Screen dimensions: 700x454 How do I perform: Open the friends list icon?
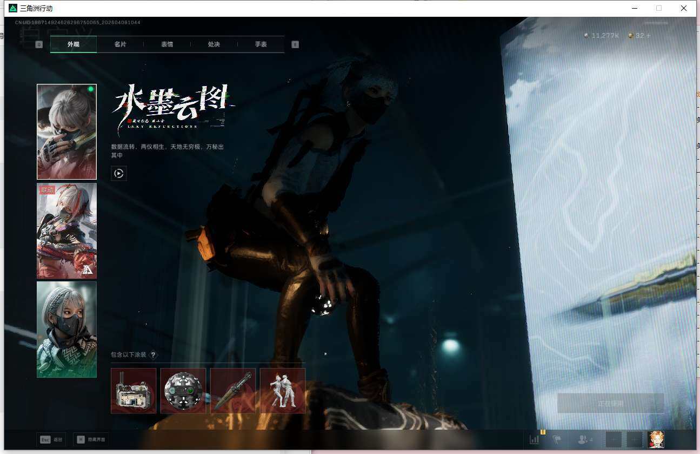click(585, 439)
